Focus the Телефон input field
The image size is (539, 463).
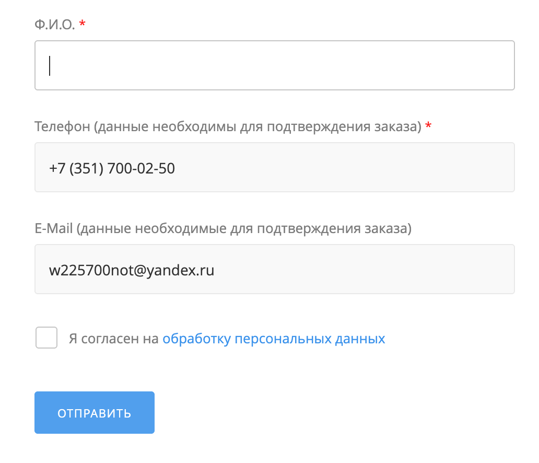[274, 167]
